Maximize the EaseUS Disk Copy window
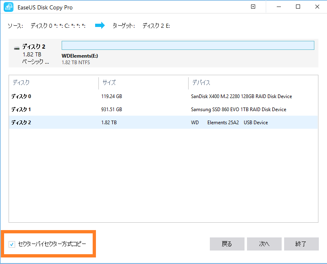The height and width of the screenshot is (264, 327). coord(298,7)
